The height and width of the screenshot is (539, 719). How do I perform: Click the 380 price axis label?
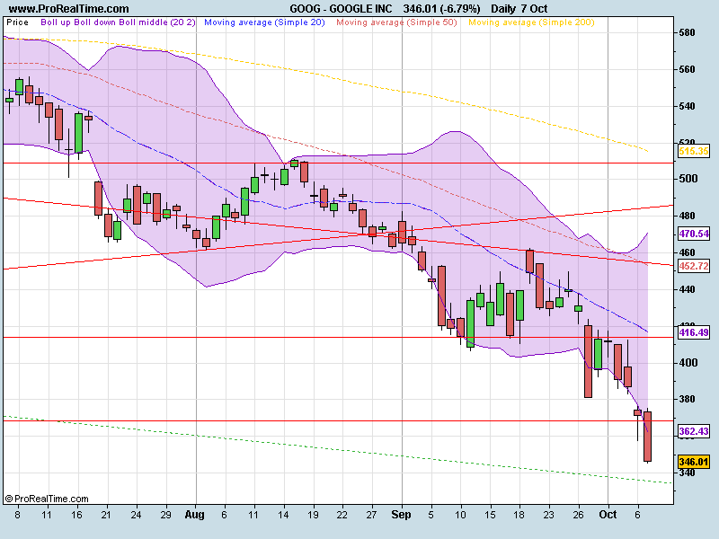coord(687,399)
